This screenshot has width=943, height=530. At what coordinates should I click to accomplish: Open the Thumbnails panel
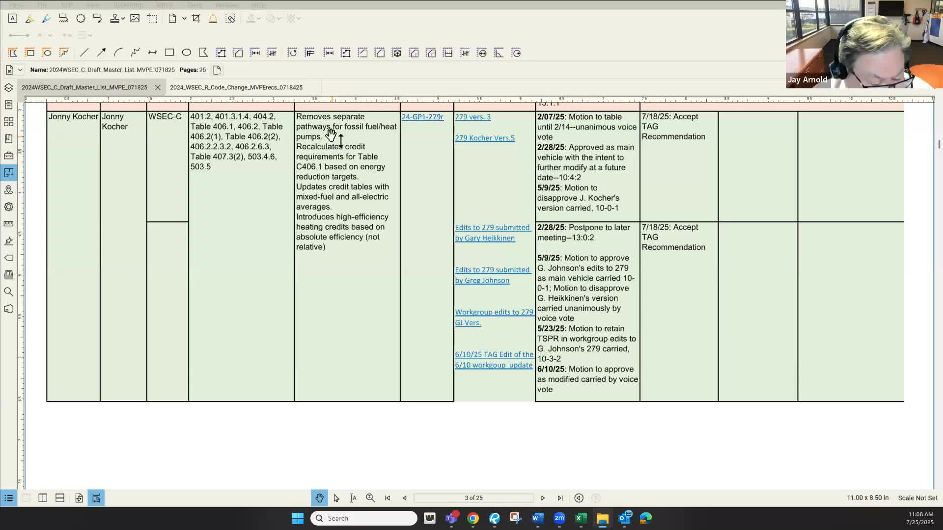(8, 122)
